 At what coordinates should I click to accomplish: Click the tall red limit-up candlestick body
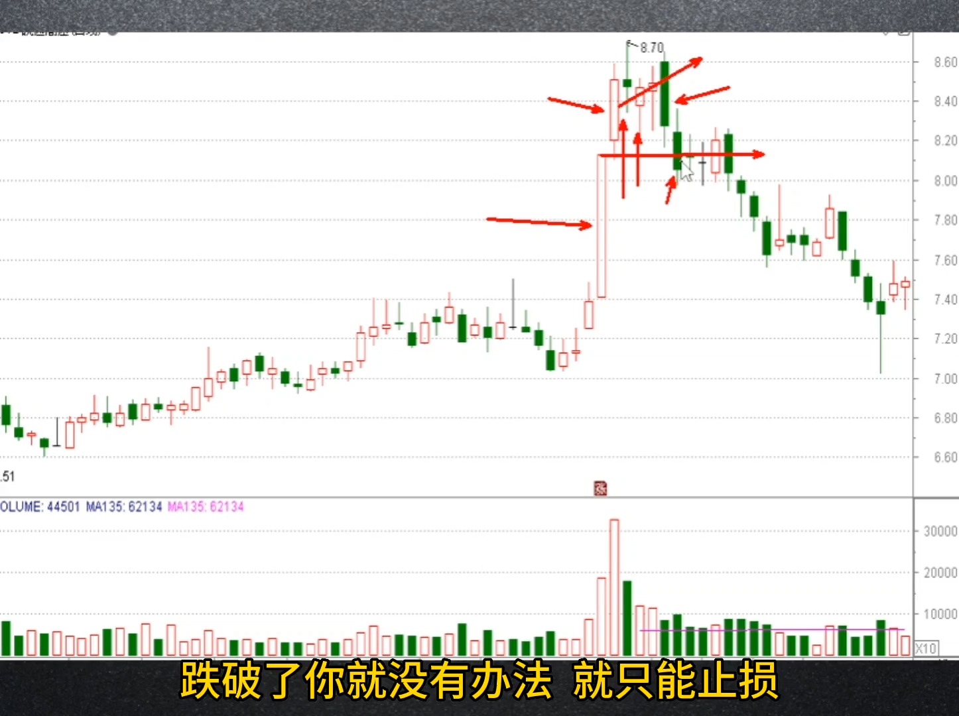tap(602, 226)
